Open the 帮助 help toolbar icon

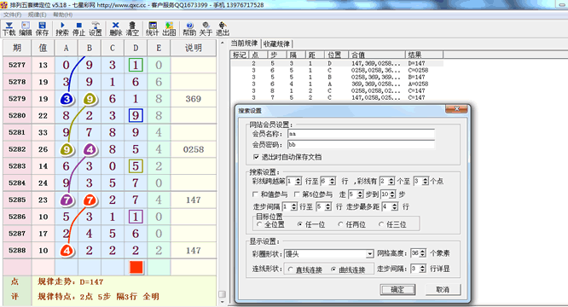click(x=189, y=29)
